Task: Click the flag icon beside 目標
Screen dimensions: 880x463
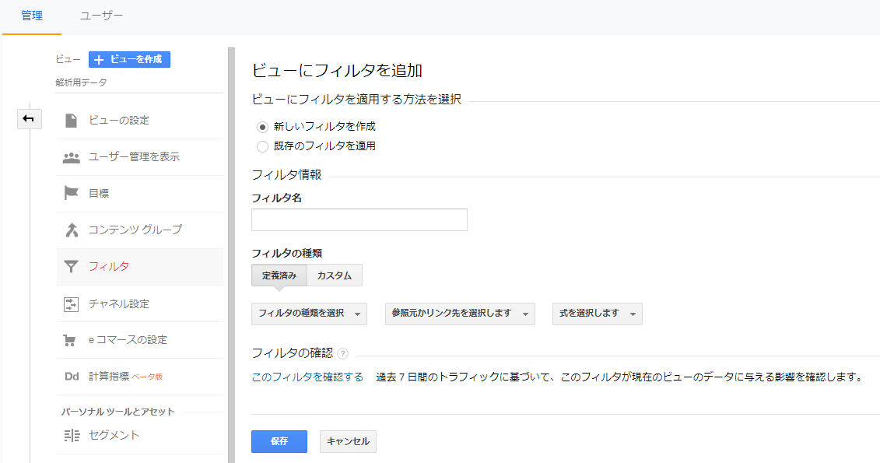Action: tap(72, 193)
